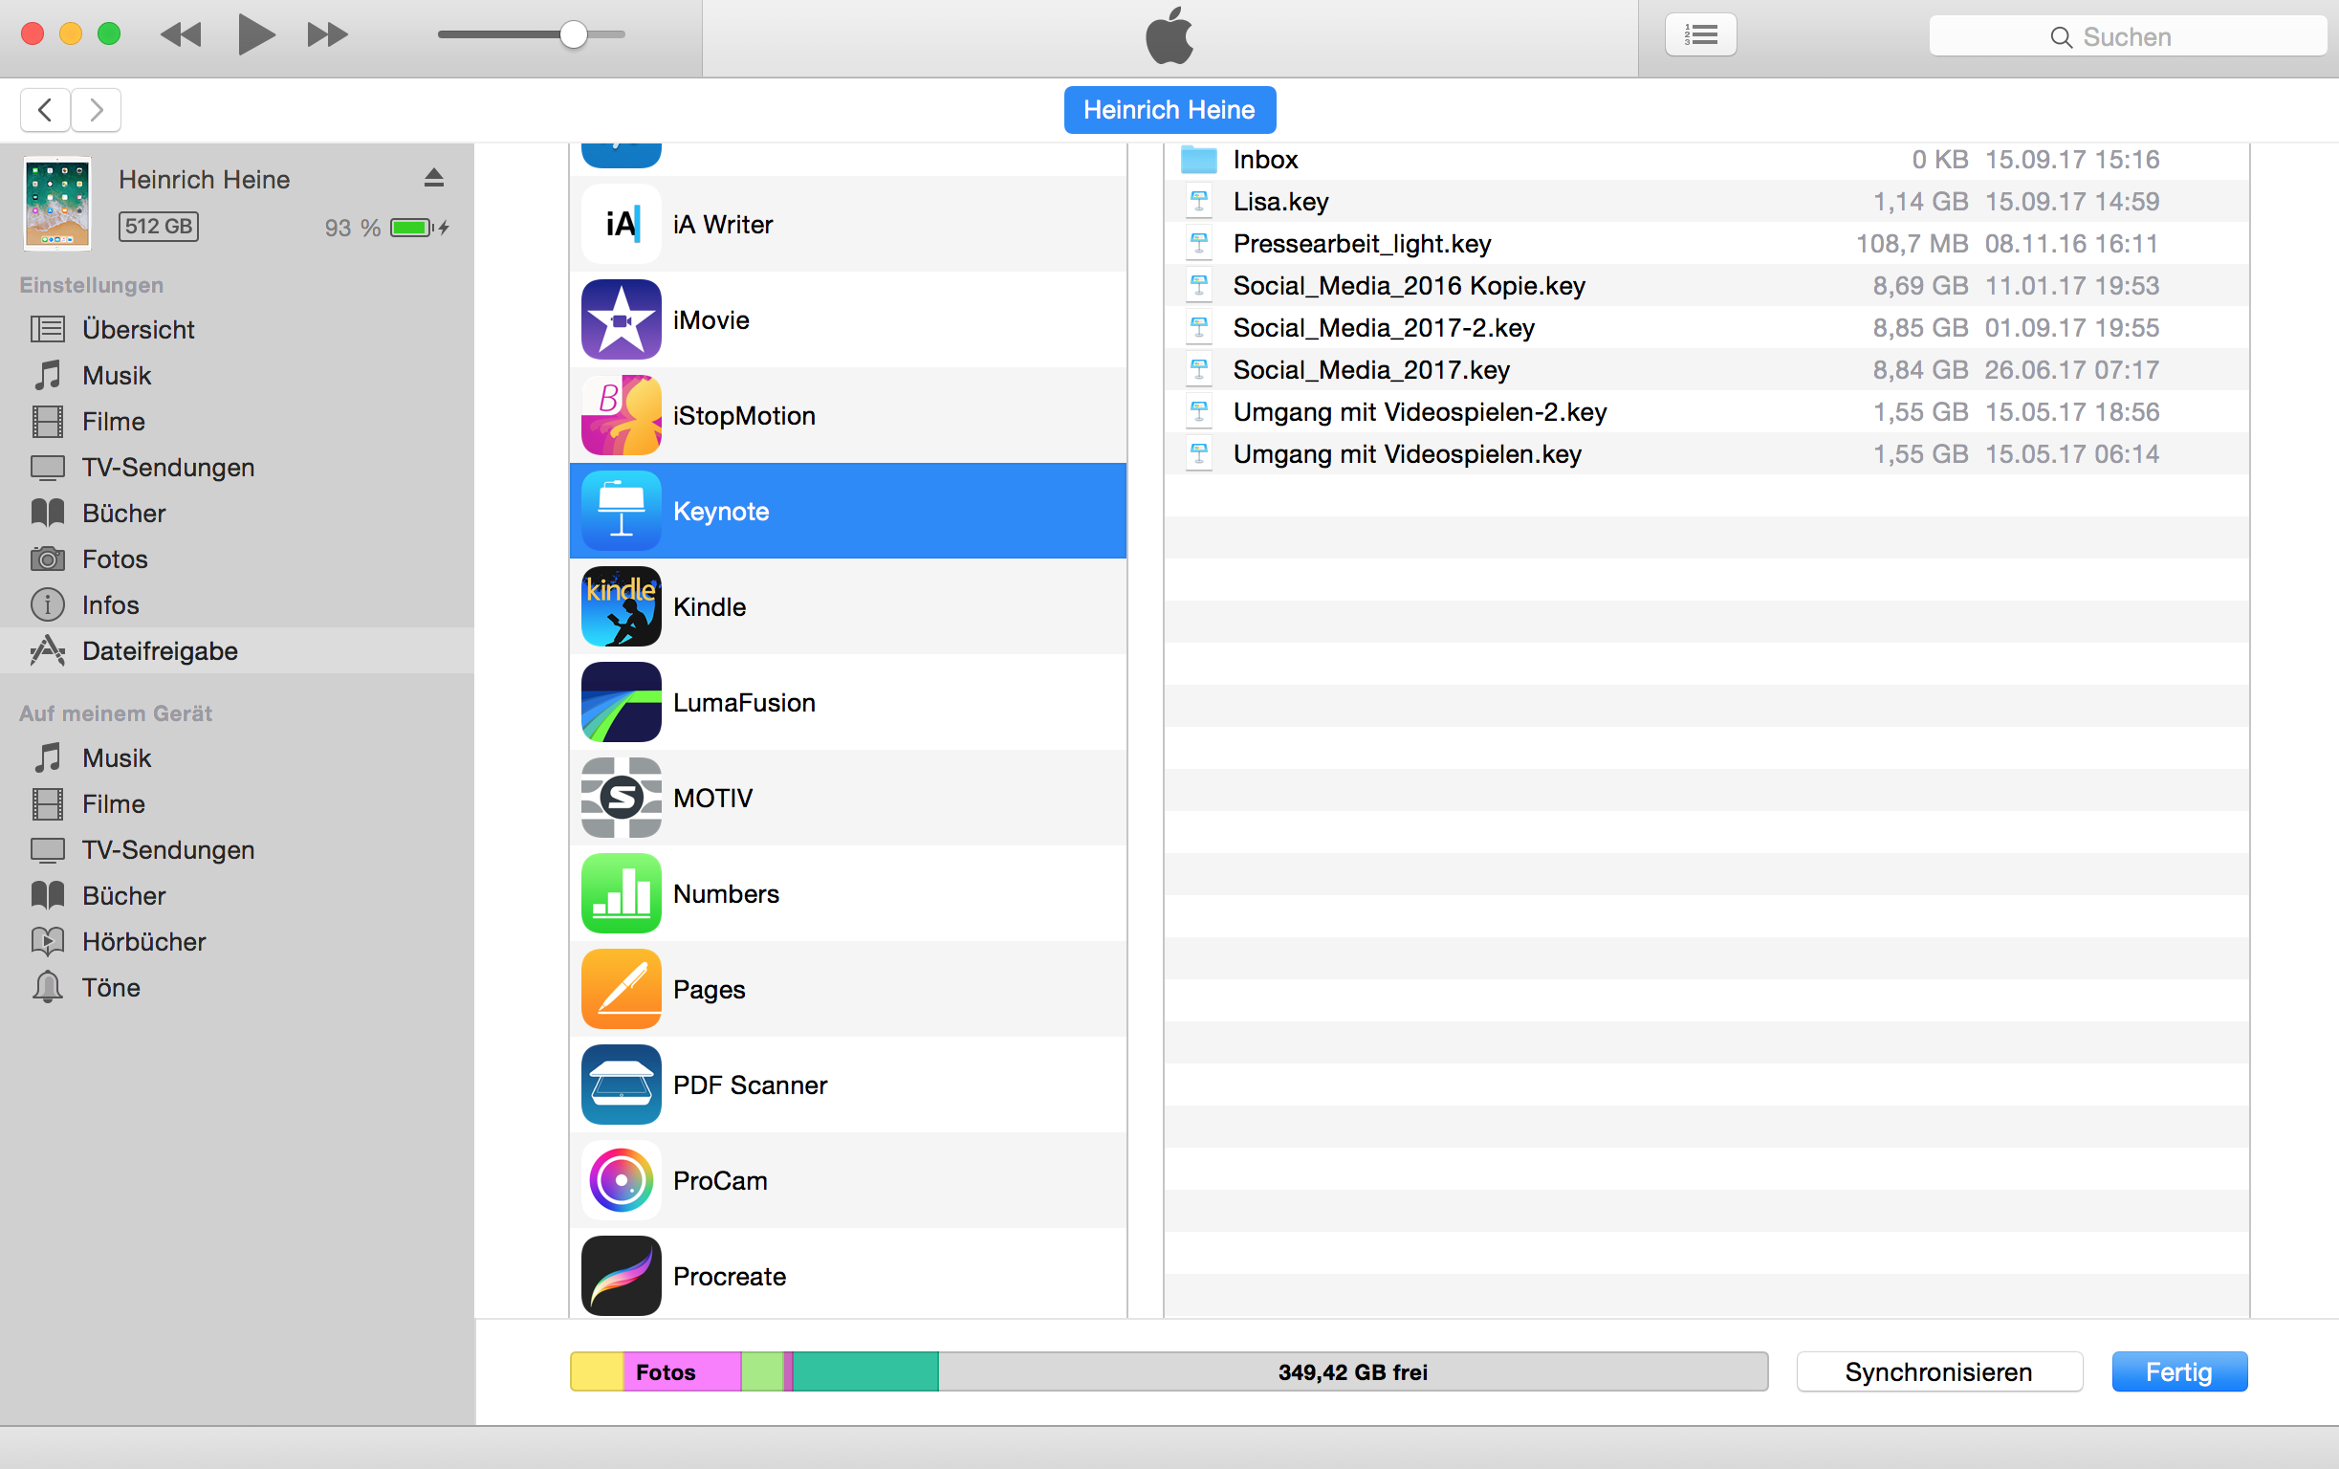Select the Procreate app
Screen dimensions: 2339x1469
point(729,1276)
